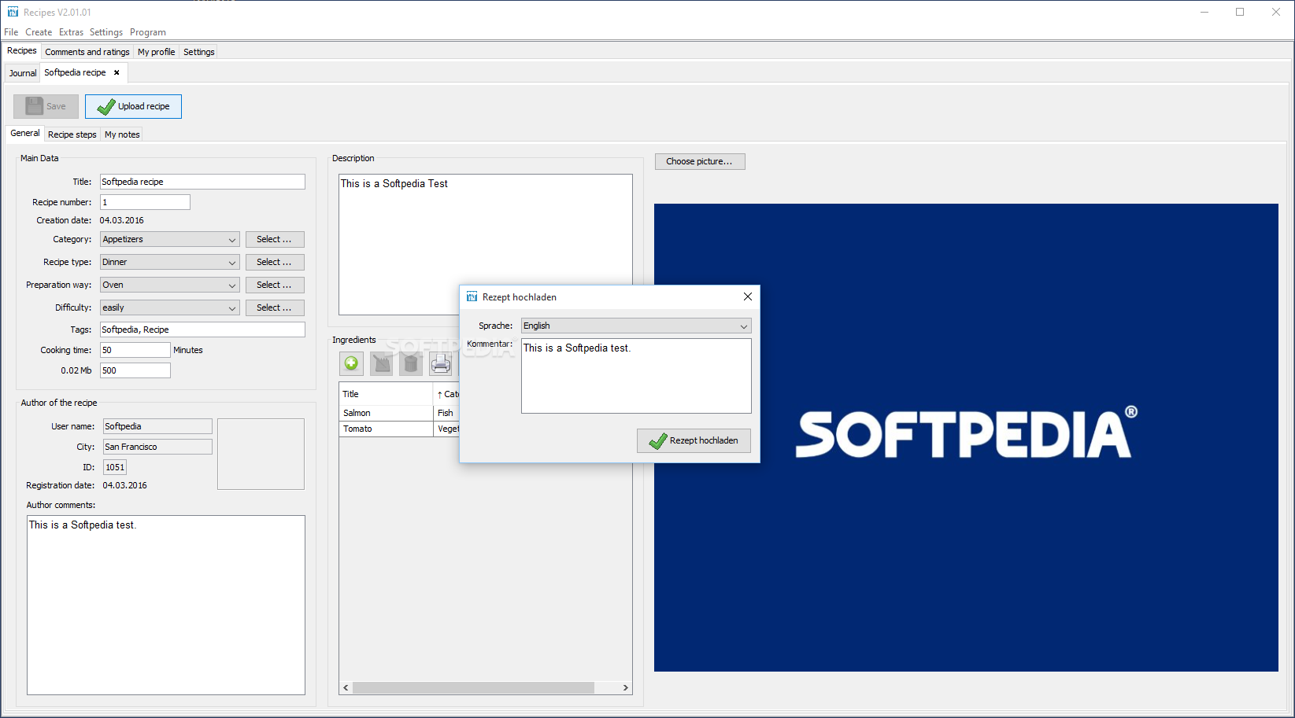
Task: Sort ingredients by Title column header
Action: [386, 394]
